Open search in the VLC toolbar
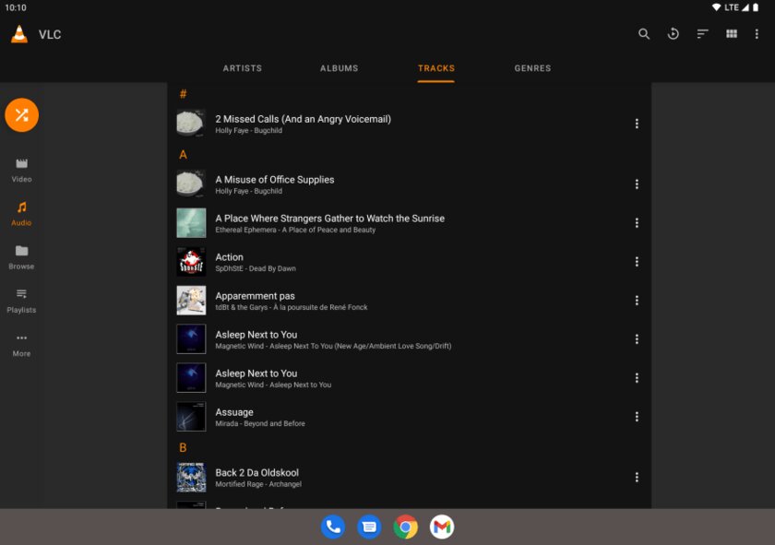 pos(644,34)
